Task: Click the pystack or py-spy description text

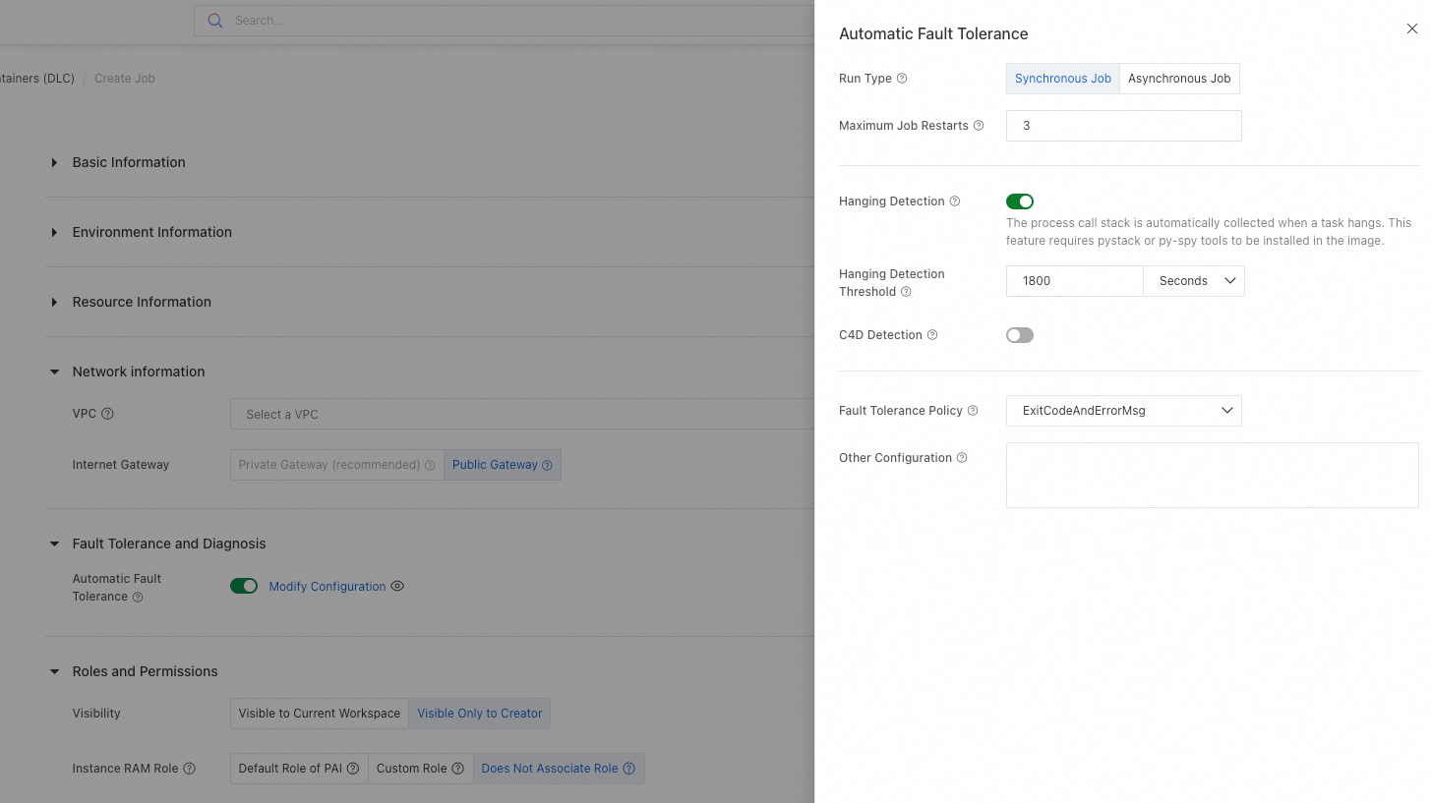Action: click(x=1209, y=232)
